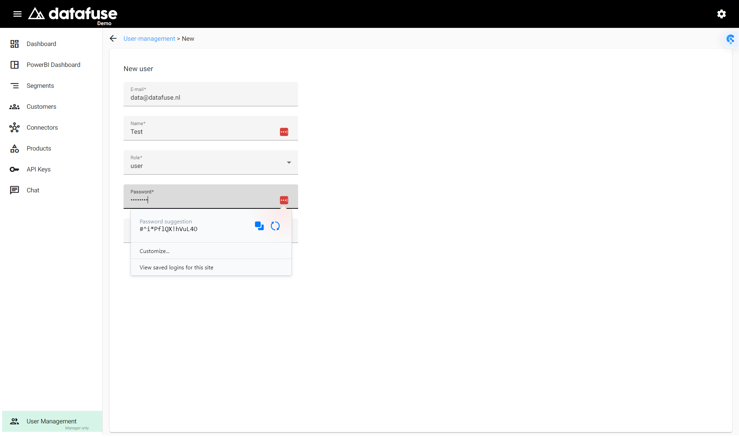This screenshot has width=739, height=437.
Task: Click password manager icon in Password field
Action: (284, 200)
